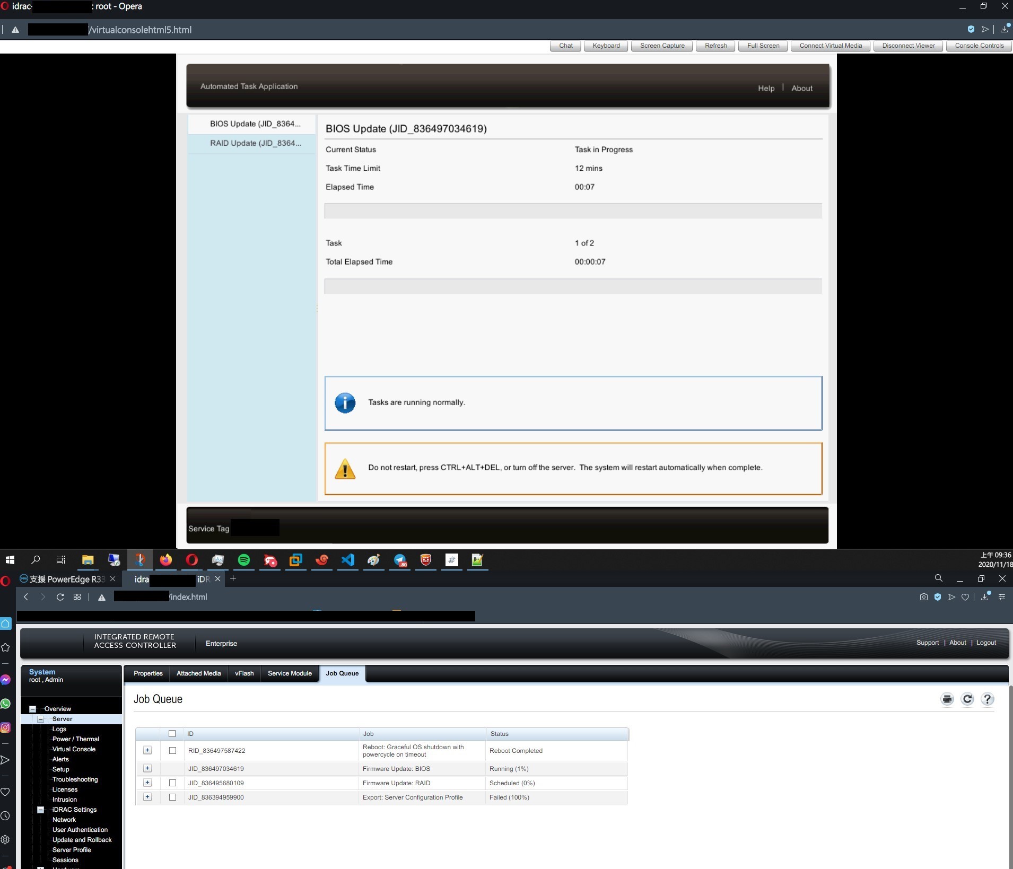Expand details for JID_836495680109 RAID job

pos(147,783)
